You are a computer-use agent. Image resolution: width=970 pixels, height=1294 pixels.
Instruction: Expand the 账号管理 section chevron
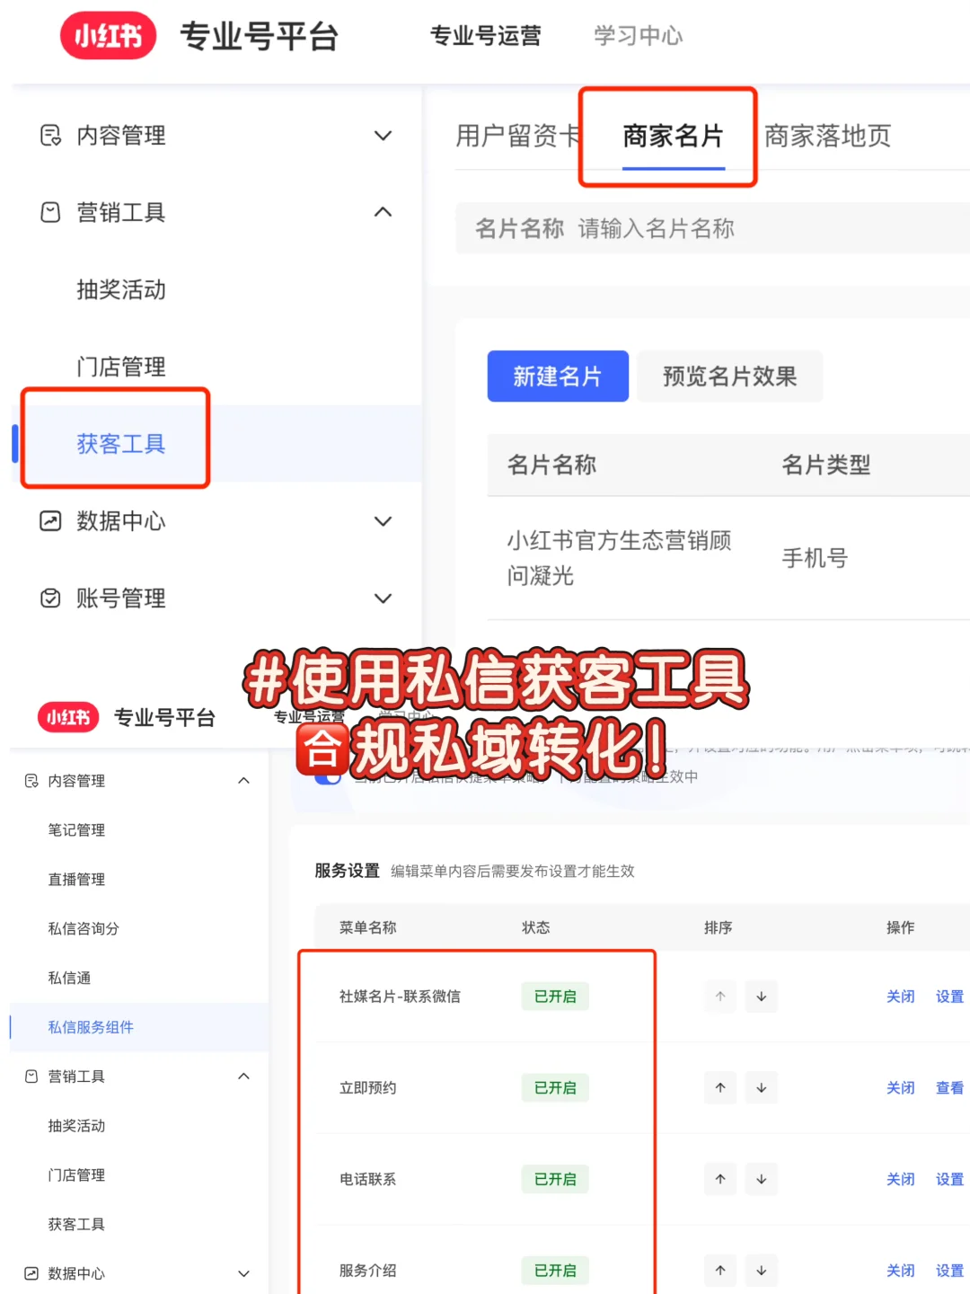(384, 598)
